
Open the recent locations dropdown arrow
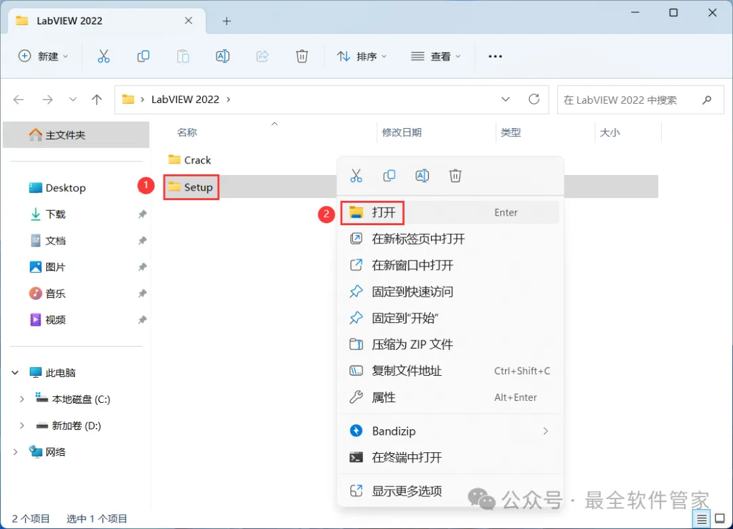tap(73, 100)
